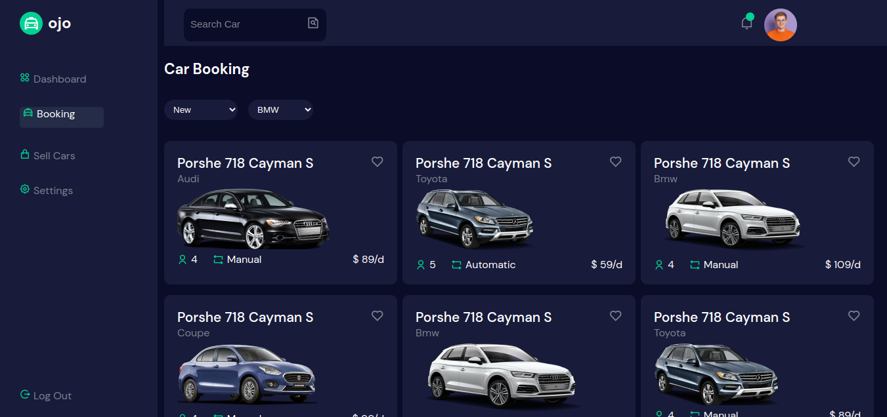This screenshot has width=887, height=417.
Task: Open Dashboard from the sidebar
Action: coord(53,79)
